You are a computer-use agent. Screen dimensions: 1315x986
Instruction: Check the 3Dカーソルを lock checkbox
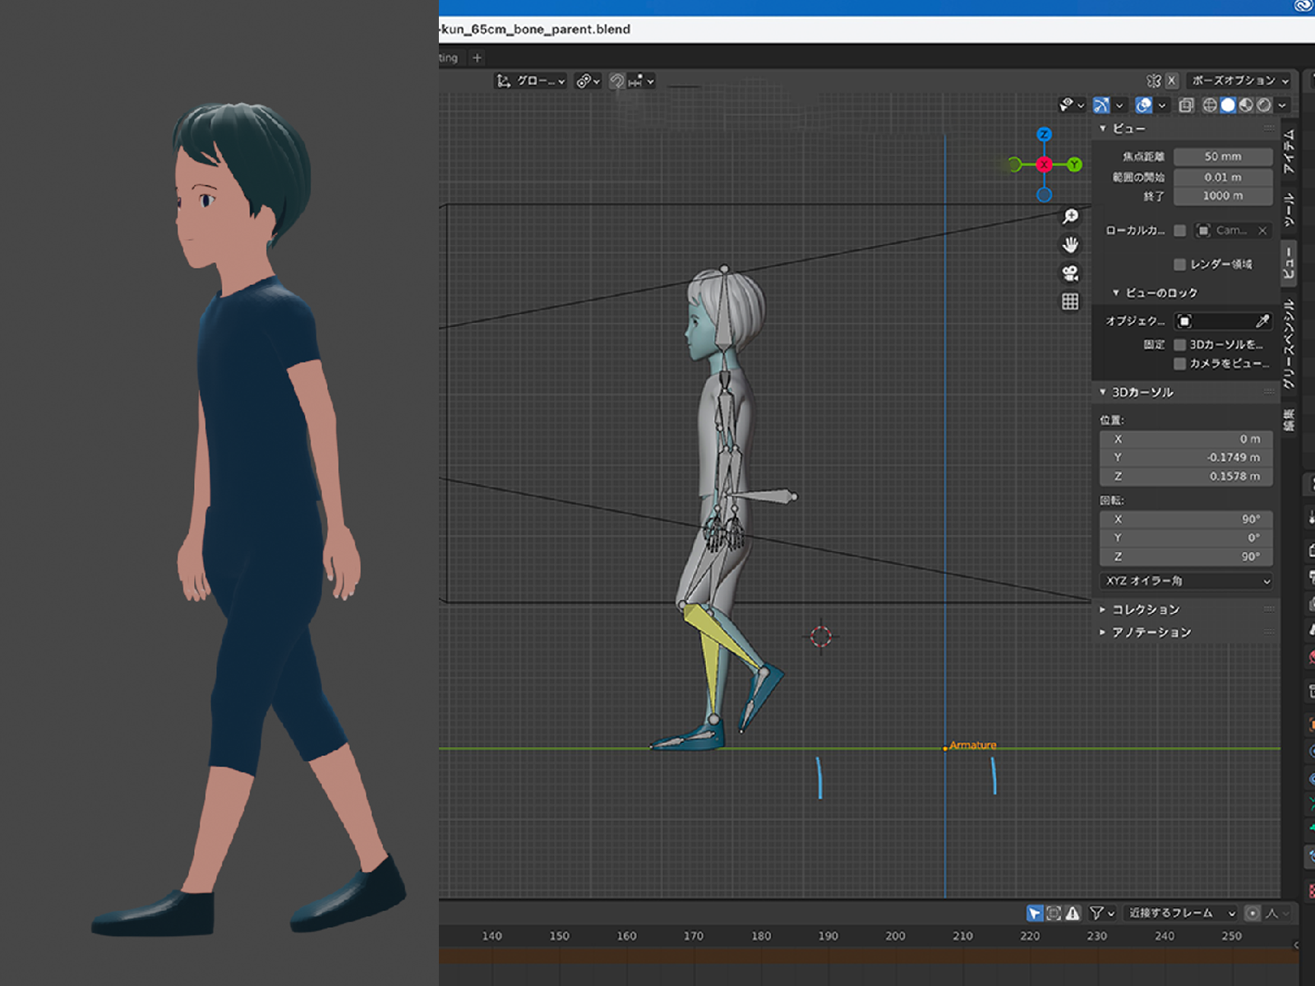point(1180,345)
